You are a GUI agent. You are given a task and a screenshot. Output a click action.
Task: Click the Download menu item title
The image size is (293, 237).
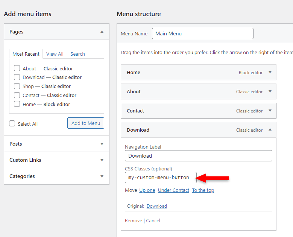(x=138, y=130)
